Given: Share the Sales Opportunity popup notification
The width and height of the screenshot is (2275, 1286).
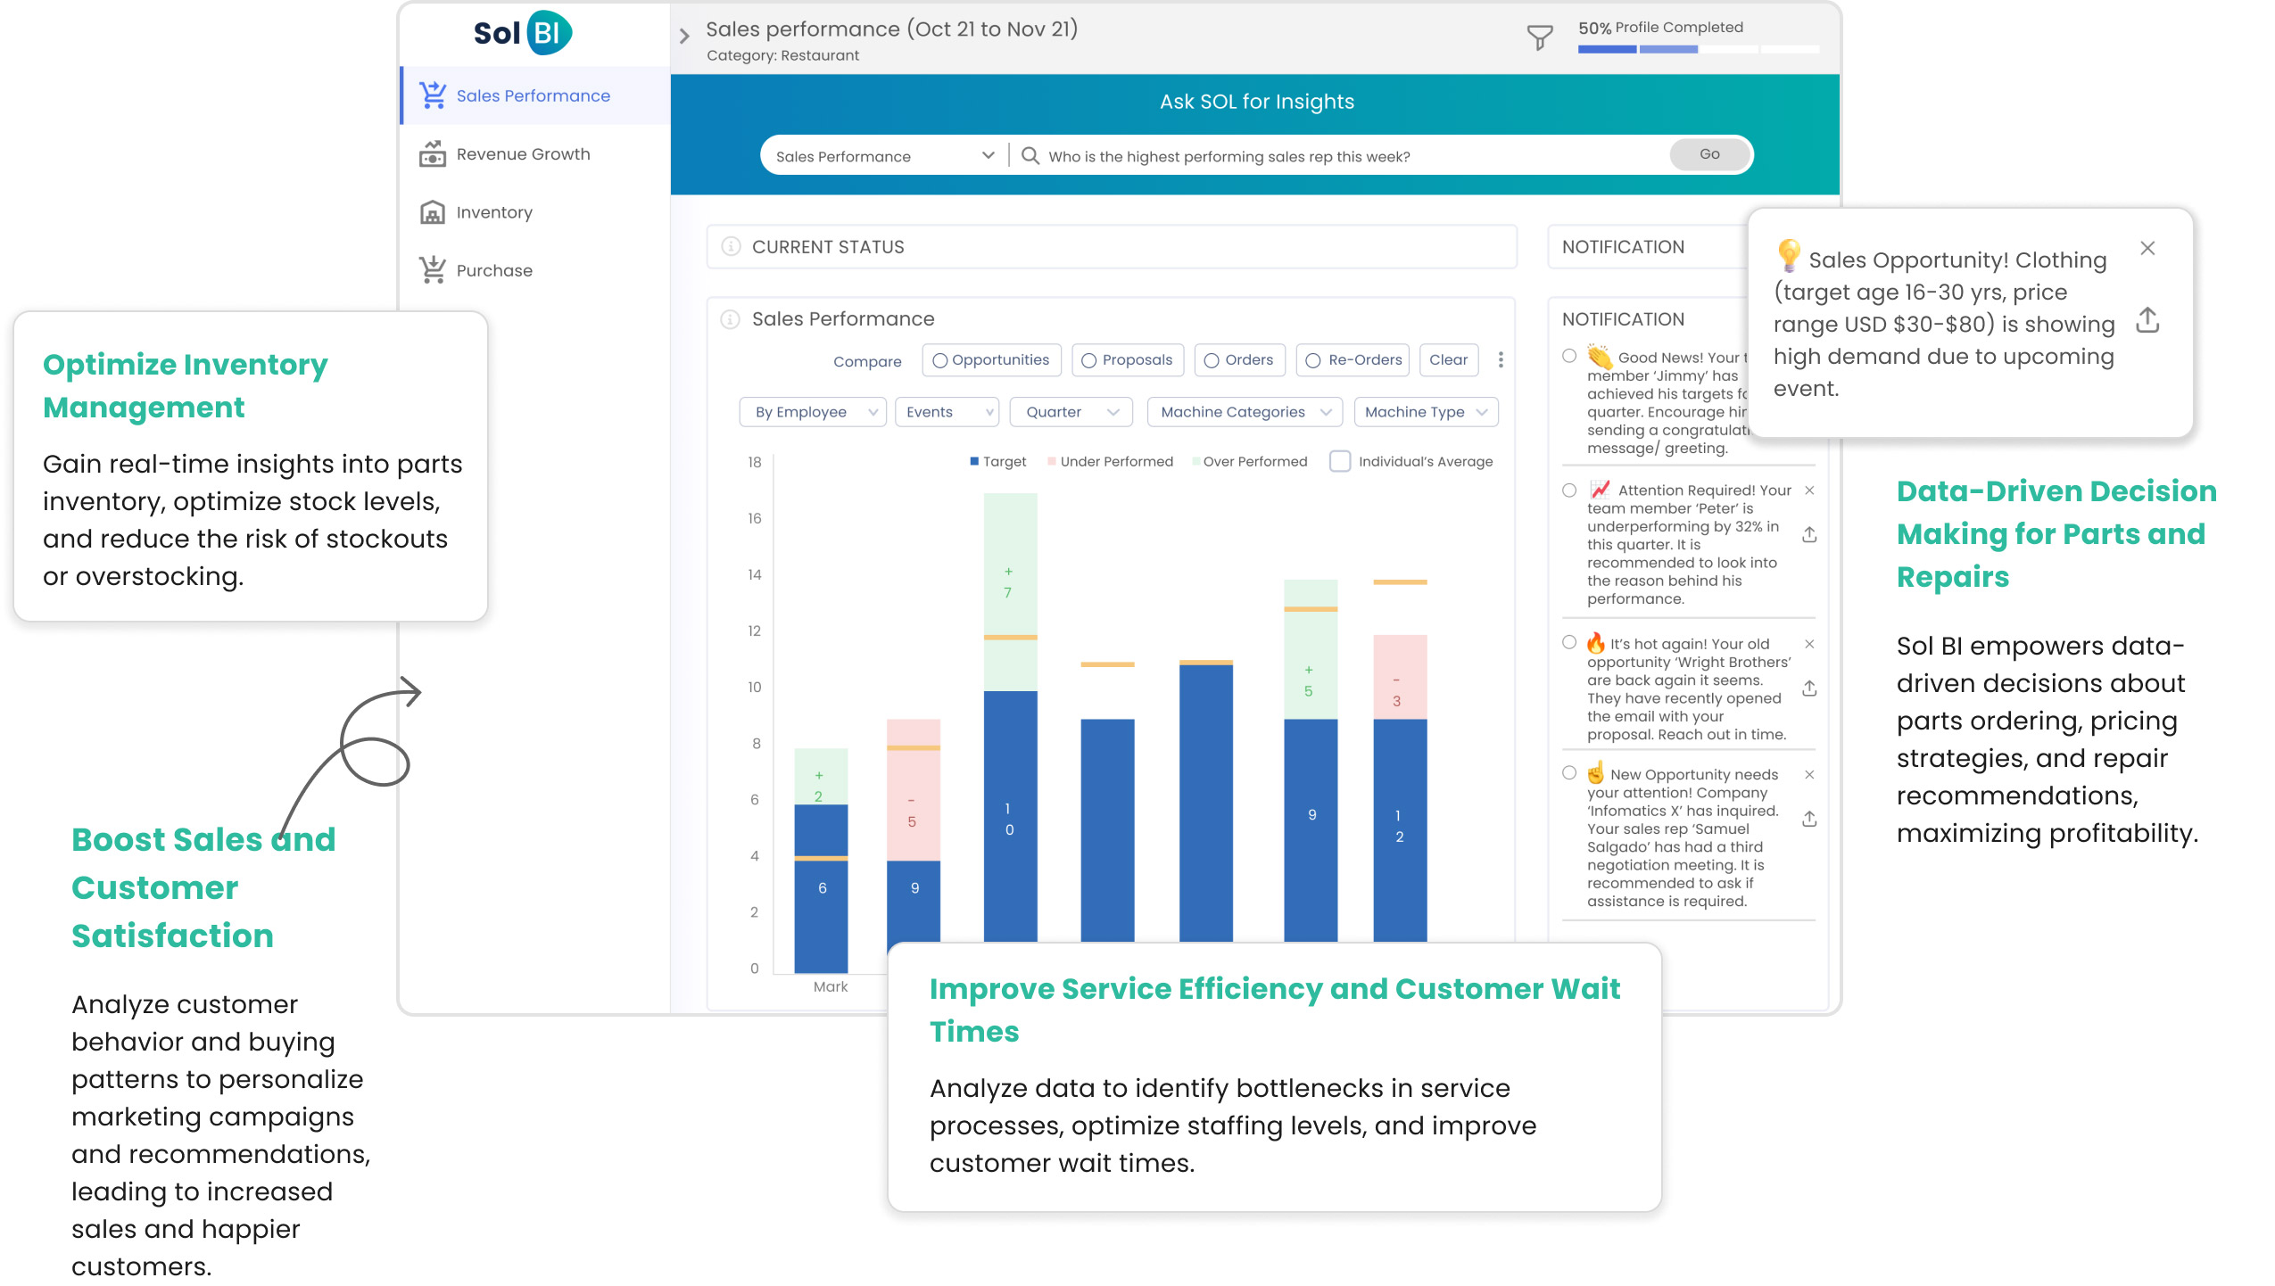Looking at the screenshot, I should tap(2147, 320).
